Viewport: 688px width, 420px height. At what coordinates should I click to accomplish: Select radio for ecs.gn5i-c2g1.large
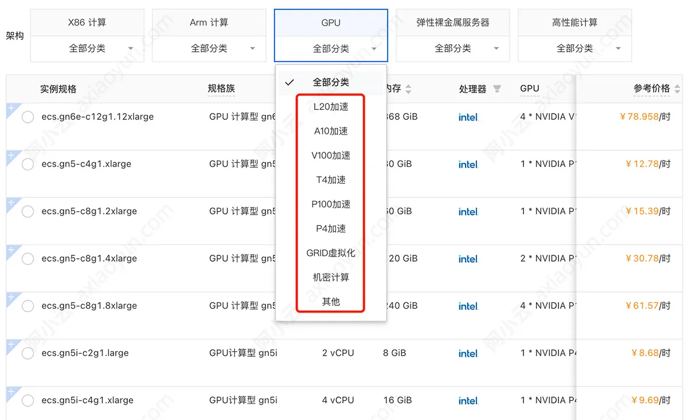tap(28, 353)
